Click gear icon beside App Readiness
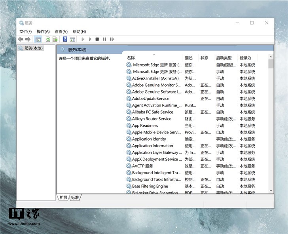 tap(129, 126)
